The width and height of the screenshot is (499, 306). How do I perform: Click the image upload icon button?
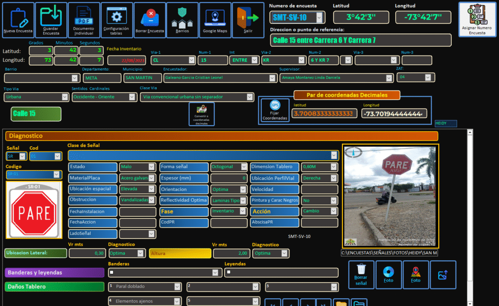(443, 275)
